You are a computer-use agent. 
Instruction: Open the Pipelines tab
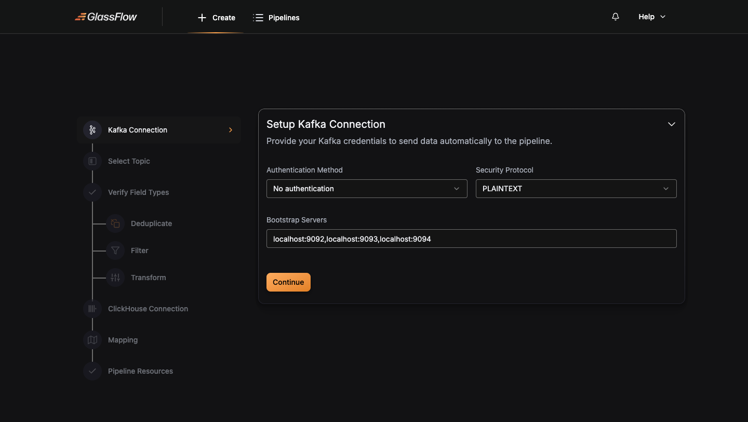click(276, 18)
